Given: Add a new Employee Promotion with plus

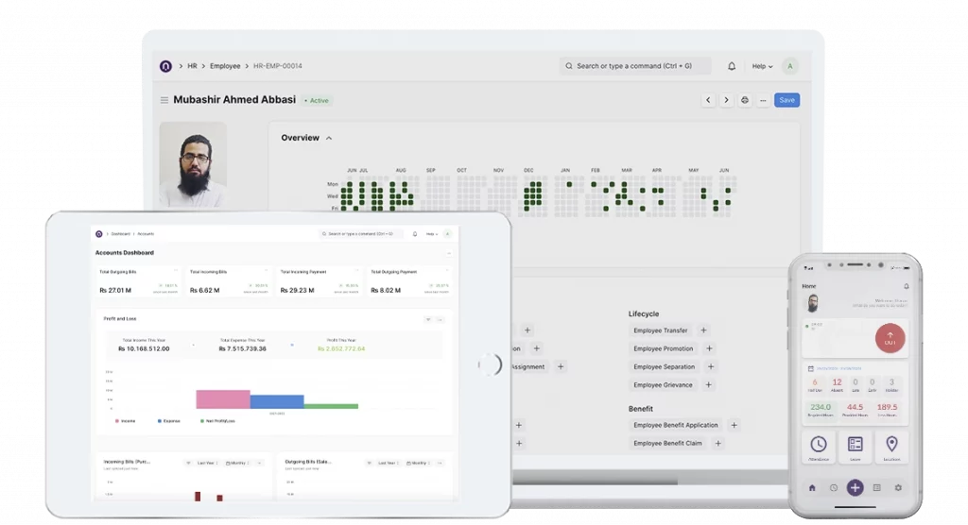Looking at the screenshot, I should click(x=709, y=348).
